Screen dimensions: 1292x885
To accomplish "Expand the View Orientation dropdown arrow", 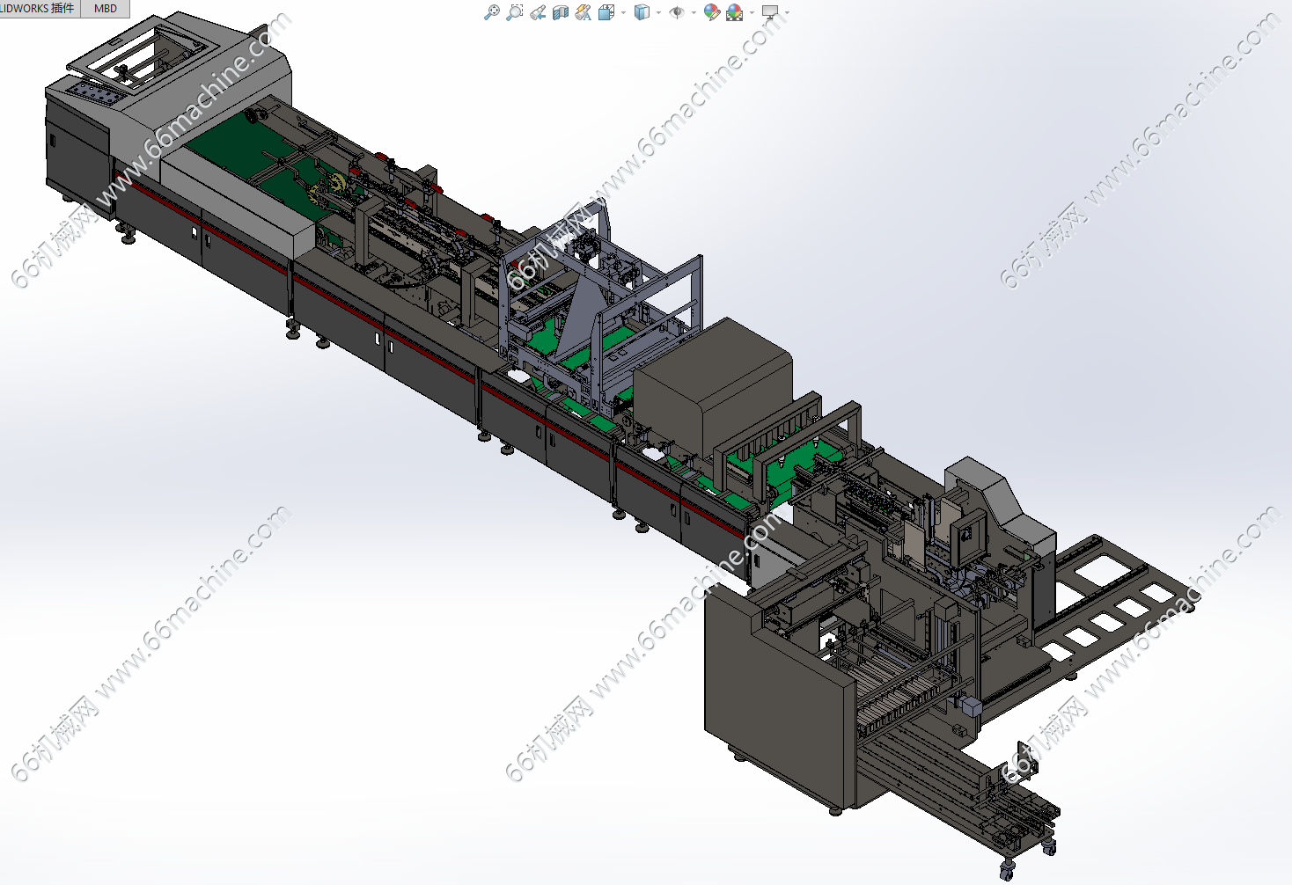I will (623, 12).
